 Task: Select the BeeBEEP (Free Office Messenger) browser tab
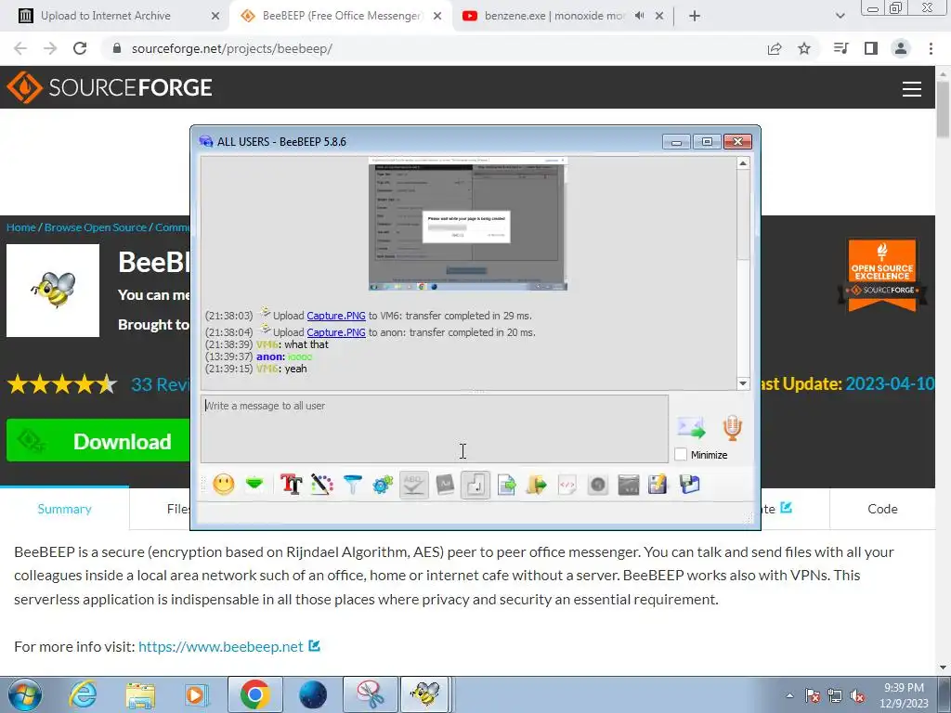coord(342,16)
